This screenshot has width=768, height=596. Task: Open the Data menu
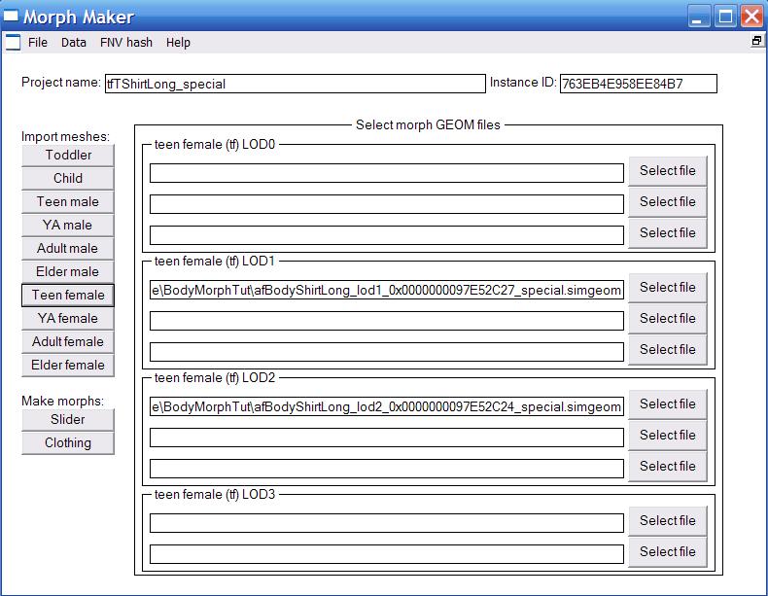(x=74, y=43)
